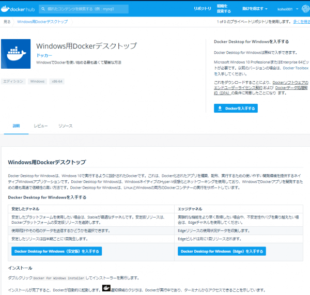310x295 pixels.
Task: Open the Dockerデータ処理契約 (DPA) link
Action: [260, 90]
